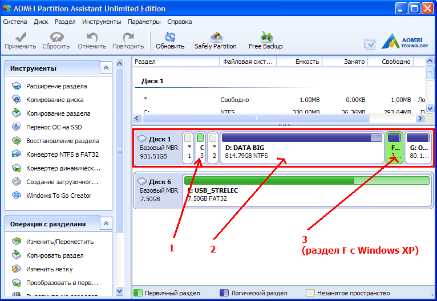
Task: Select the G: partition block
Action: [x=418, y=148]
